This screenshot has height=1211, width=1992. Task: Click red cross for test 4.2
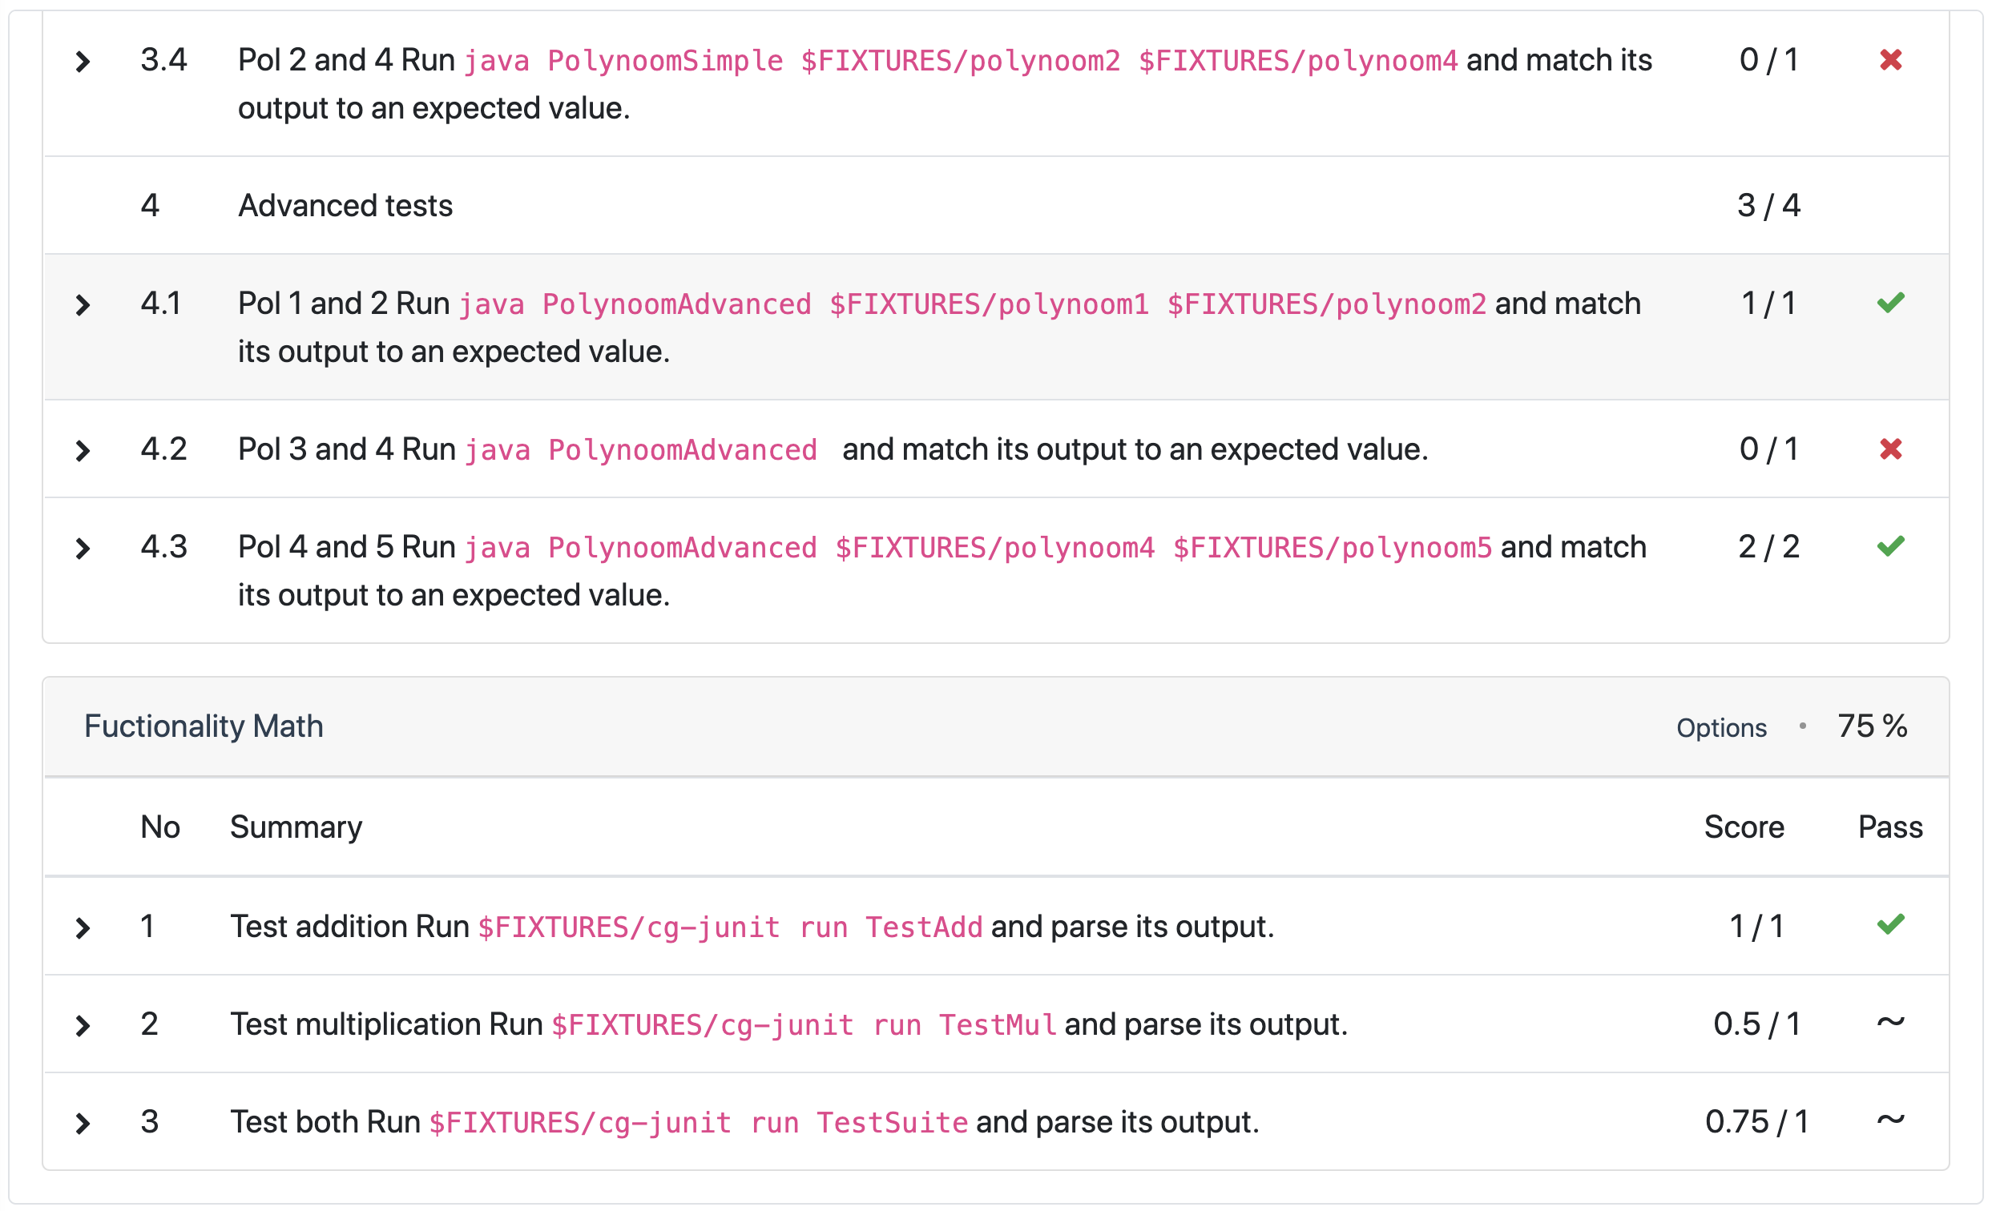tap(1890, 449)
